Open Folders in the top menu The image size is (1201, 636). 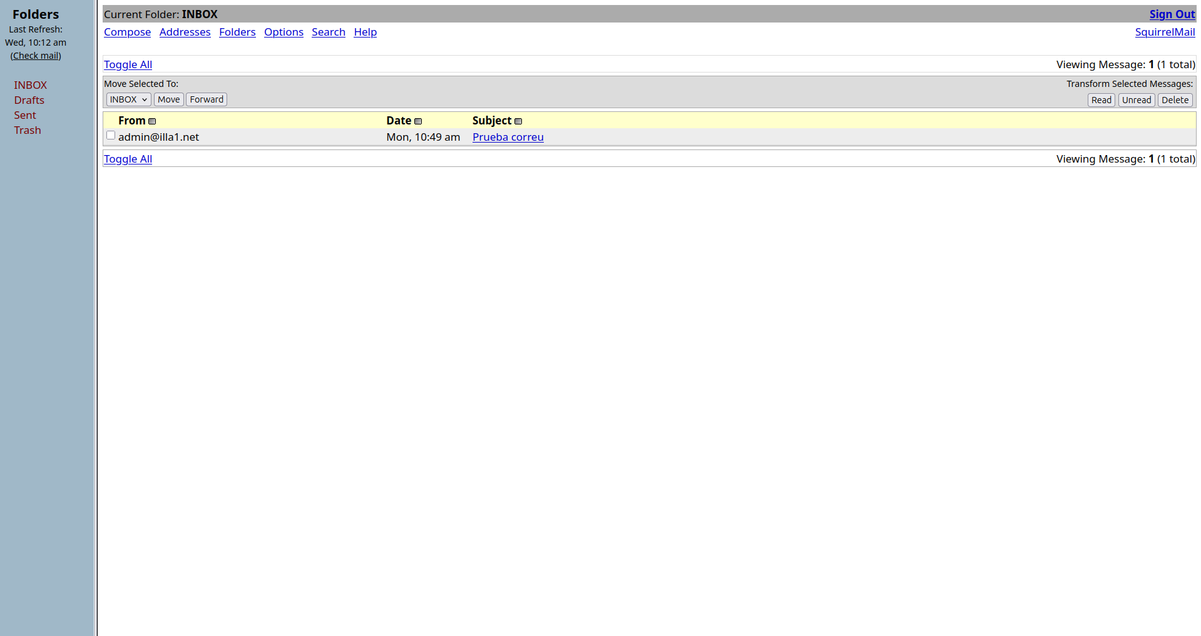click(x=237, y=32)
